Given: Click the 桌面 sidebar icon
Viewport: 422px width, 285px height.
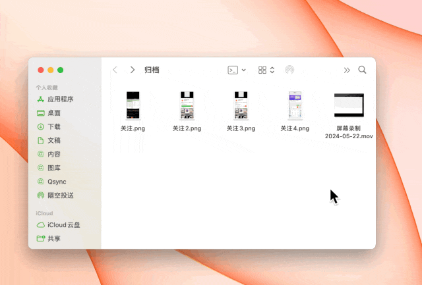Looking at the screenshot, I should click(x=41, y=113).
